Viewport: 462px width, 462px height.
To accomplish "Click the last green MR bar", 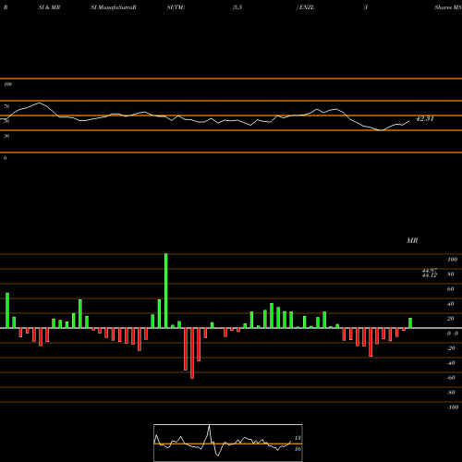I will click(410, 323).
